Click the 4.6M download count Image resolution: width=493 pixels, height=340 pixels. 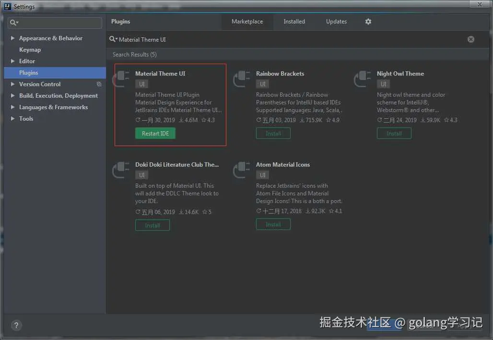tap(188, 120)
